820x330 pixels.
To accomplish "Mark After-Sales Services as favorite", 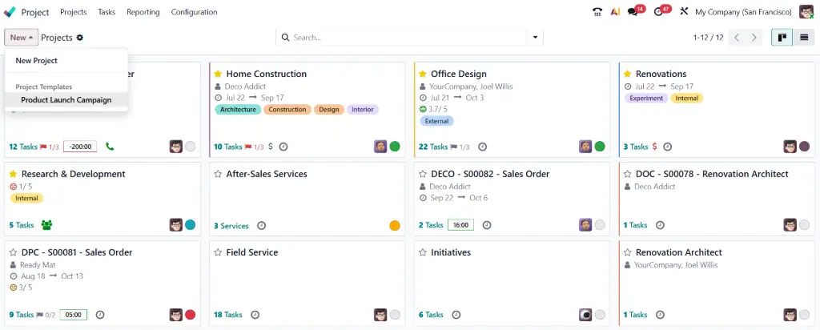I will (x=218, y=174).
